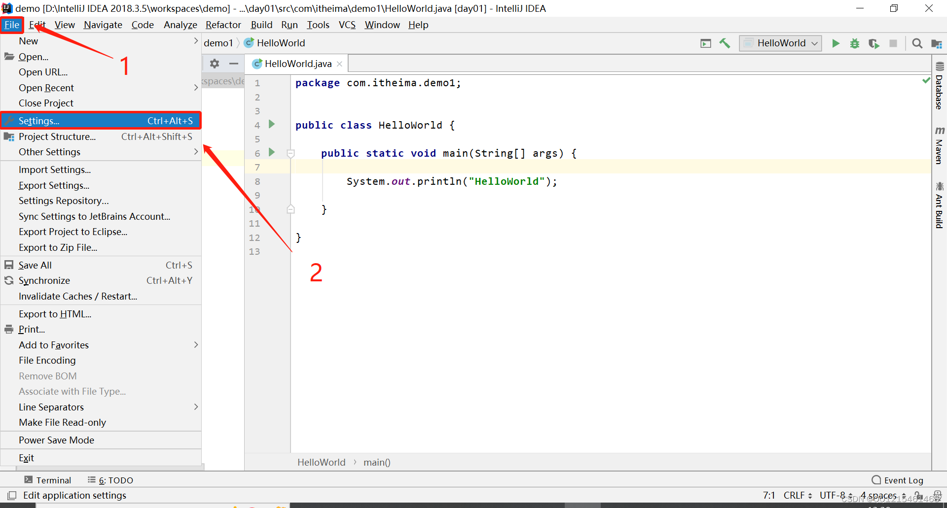Select Print... menu item
Image resolution: width=947 pixels, height=508 pixels.
[x=101, y=329]
